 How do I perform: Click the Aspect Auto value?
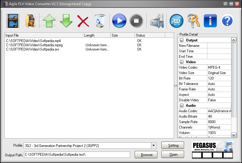click(219, 95)
